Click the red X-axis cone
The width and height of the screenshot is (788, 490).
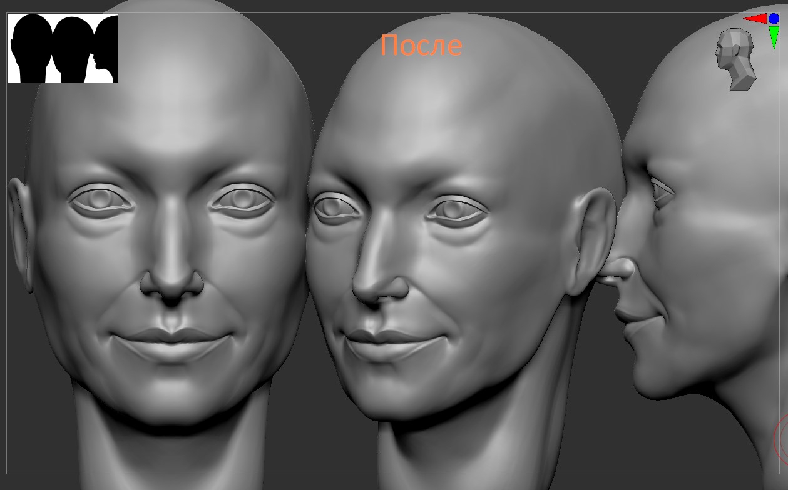pos(755,19)
